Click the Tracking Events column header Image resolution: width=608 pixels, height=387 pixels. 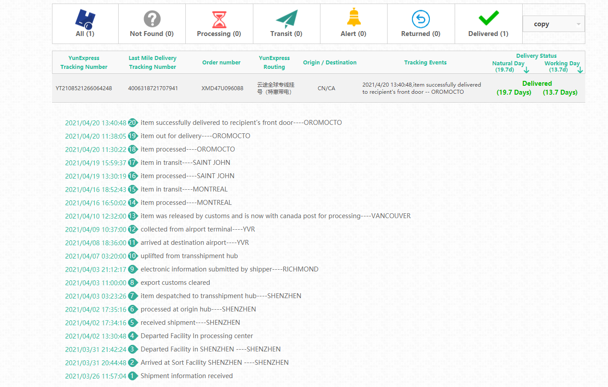(425, 63)
